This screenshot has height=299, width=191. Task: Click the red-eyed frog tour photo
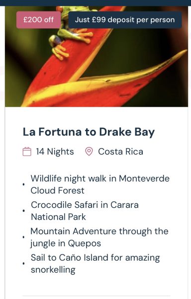click(x=96, y=56)
